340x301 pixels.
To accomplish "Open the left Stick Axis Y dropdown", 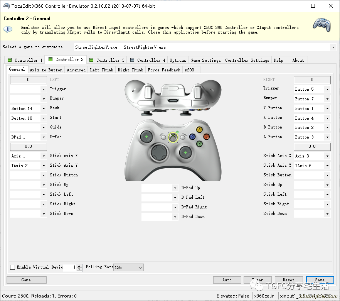I will point(44,166).
